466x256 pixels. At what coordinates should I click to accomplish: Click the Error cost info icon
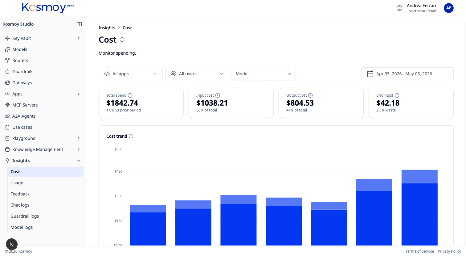point(397,95)
